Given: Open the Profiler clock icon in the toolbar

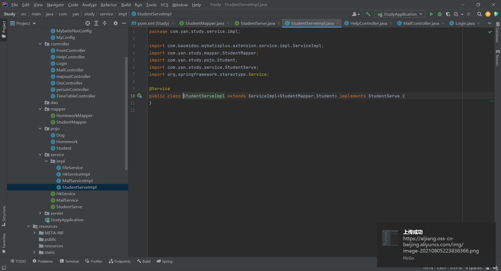Looking at the screenshot, I should [x=456, y=14].
